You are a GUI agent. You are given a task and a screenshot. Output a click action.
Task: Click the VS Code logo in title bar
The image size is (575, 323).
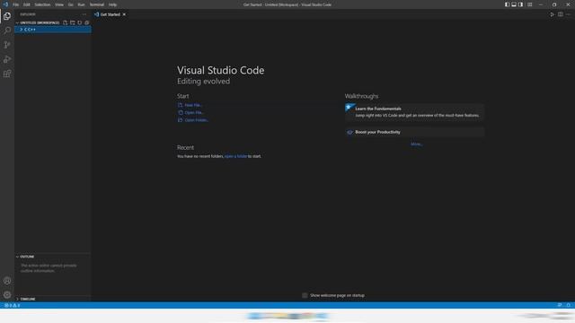point(5,4)
